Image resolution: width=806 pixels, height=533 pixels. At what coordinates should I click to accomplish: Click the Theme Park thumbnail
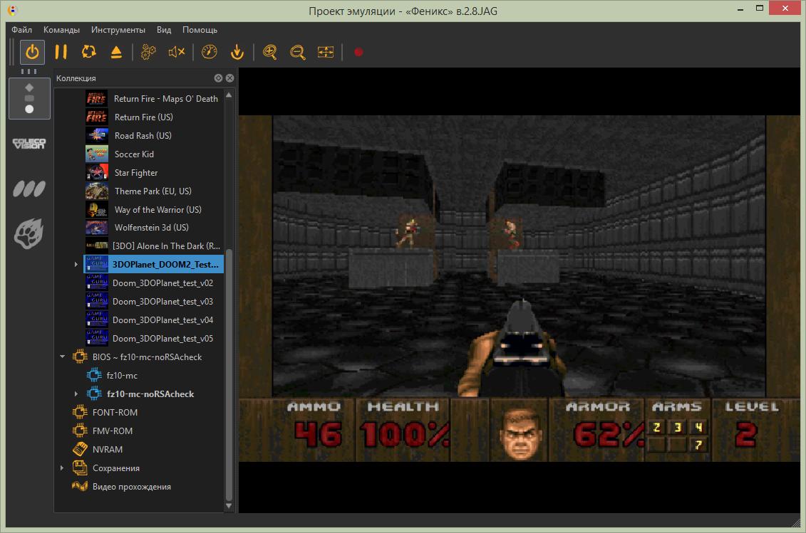tap(97, 191)
